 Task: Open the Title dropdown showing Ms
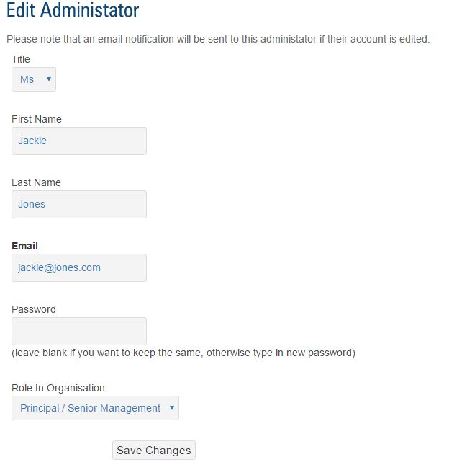(x=33, y=79)
